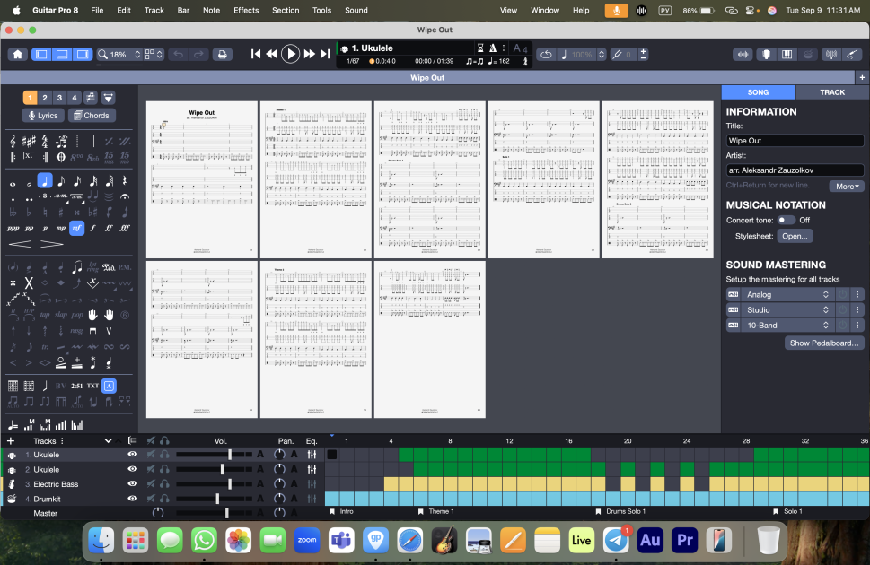Print the score via the printer icon
The image size is (870, 565).
(x=222, y=55)
